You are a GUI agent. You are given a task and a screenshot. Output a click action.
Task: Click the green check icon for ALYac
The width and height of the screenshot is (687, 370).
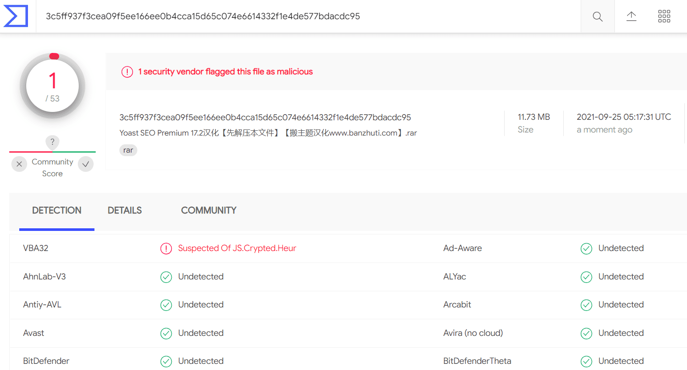[x=586, y=277]
